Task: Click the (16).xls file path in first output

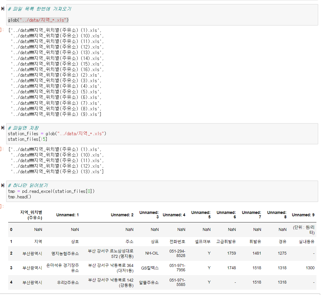Action: [57, 69]
